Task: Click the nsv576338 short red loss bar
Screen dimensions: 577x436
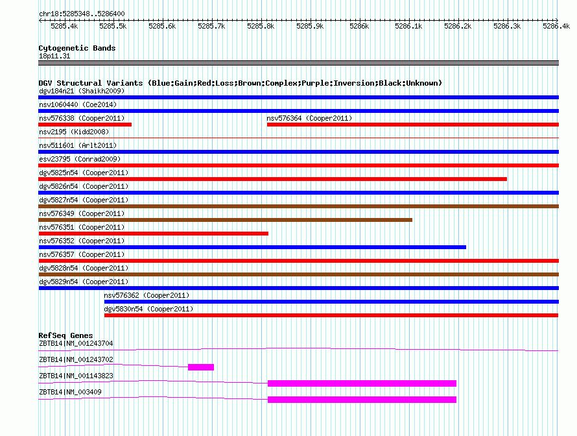Action: (85, 125)
